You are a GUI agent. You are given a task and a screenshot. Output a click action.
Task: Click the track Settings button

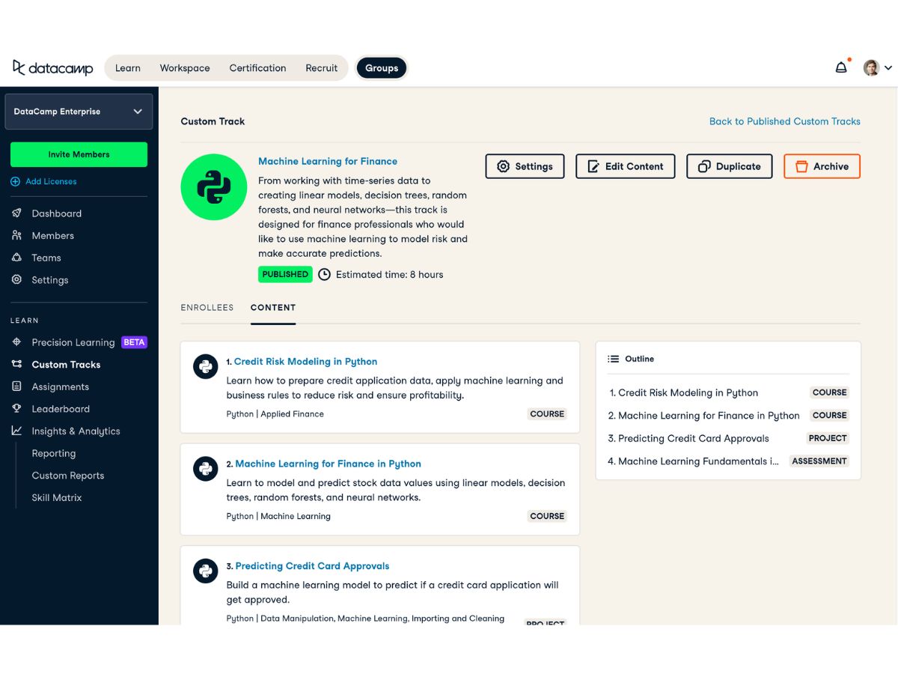(525, 166)
